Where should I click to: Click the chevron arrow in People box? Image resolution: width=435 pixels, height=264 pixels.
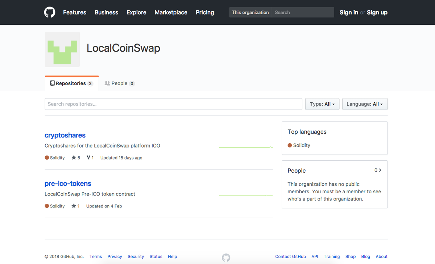(x=380, y=170)
